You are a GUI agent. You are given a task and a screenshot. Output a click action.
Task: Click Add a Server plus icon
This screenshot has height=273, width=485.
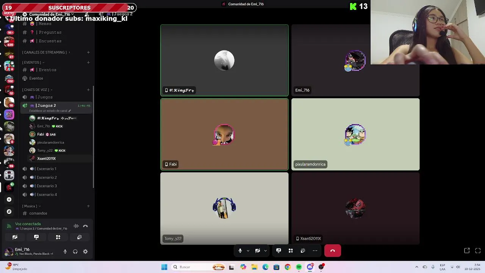tap(9, 199)
